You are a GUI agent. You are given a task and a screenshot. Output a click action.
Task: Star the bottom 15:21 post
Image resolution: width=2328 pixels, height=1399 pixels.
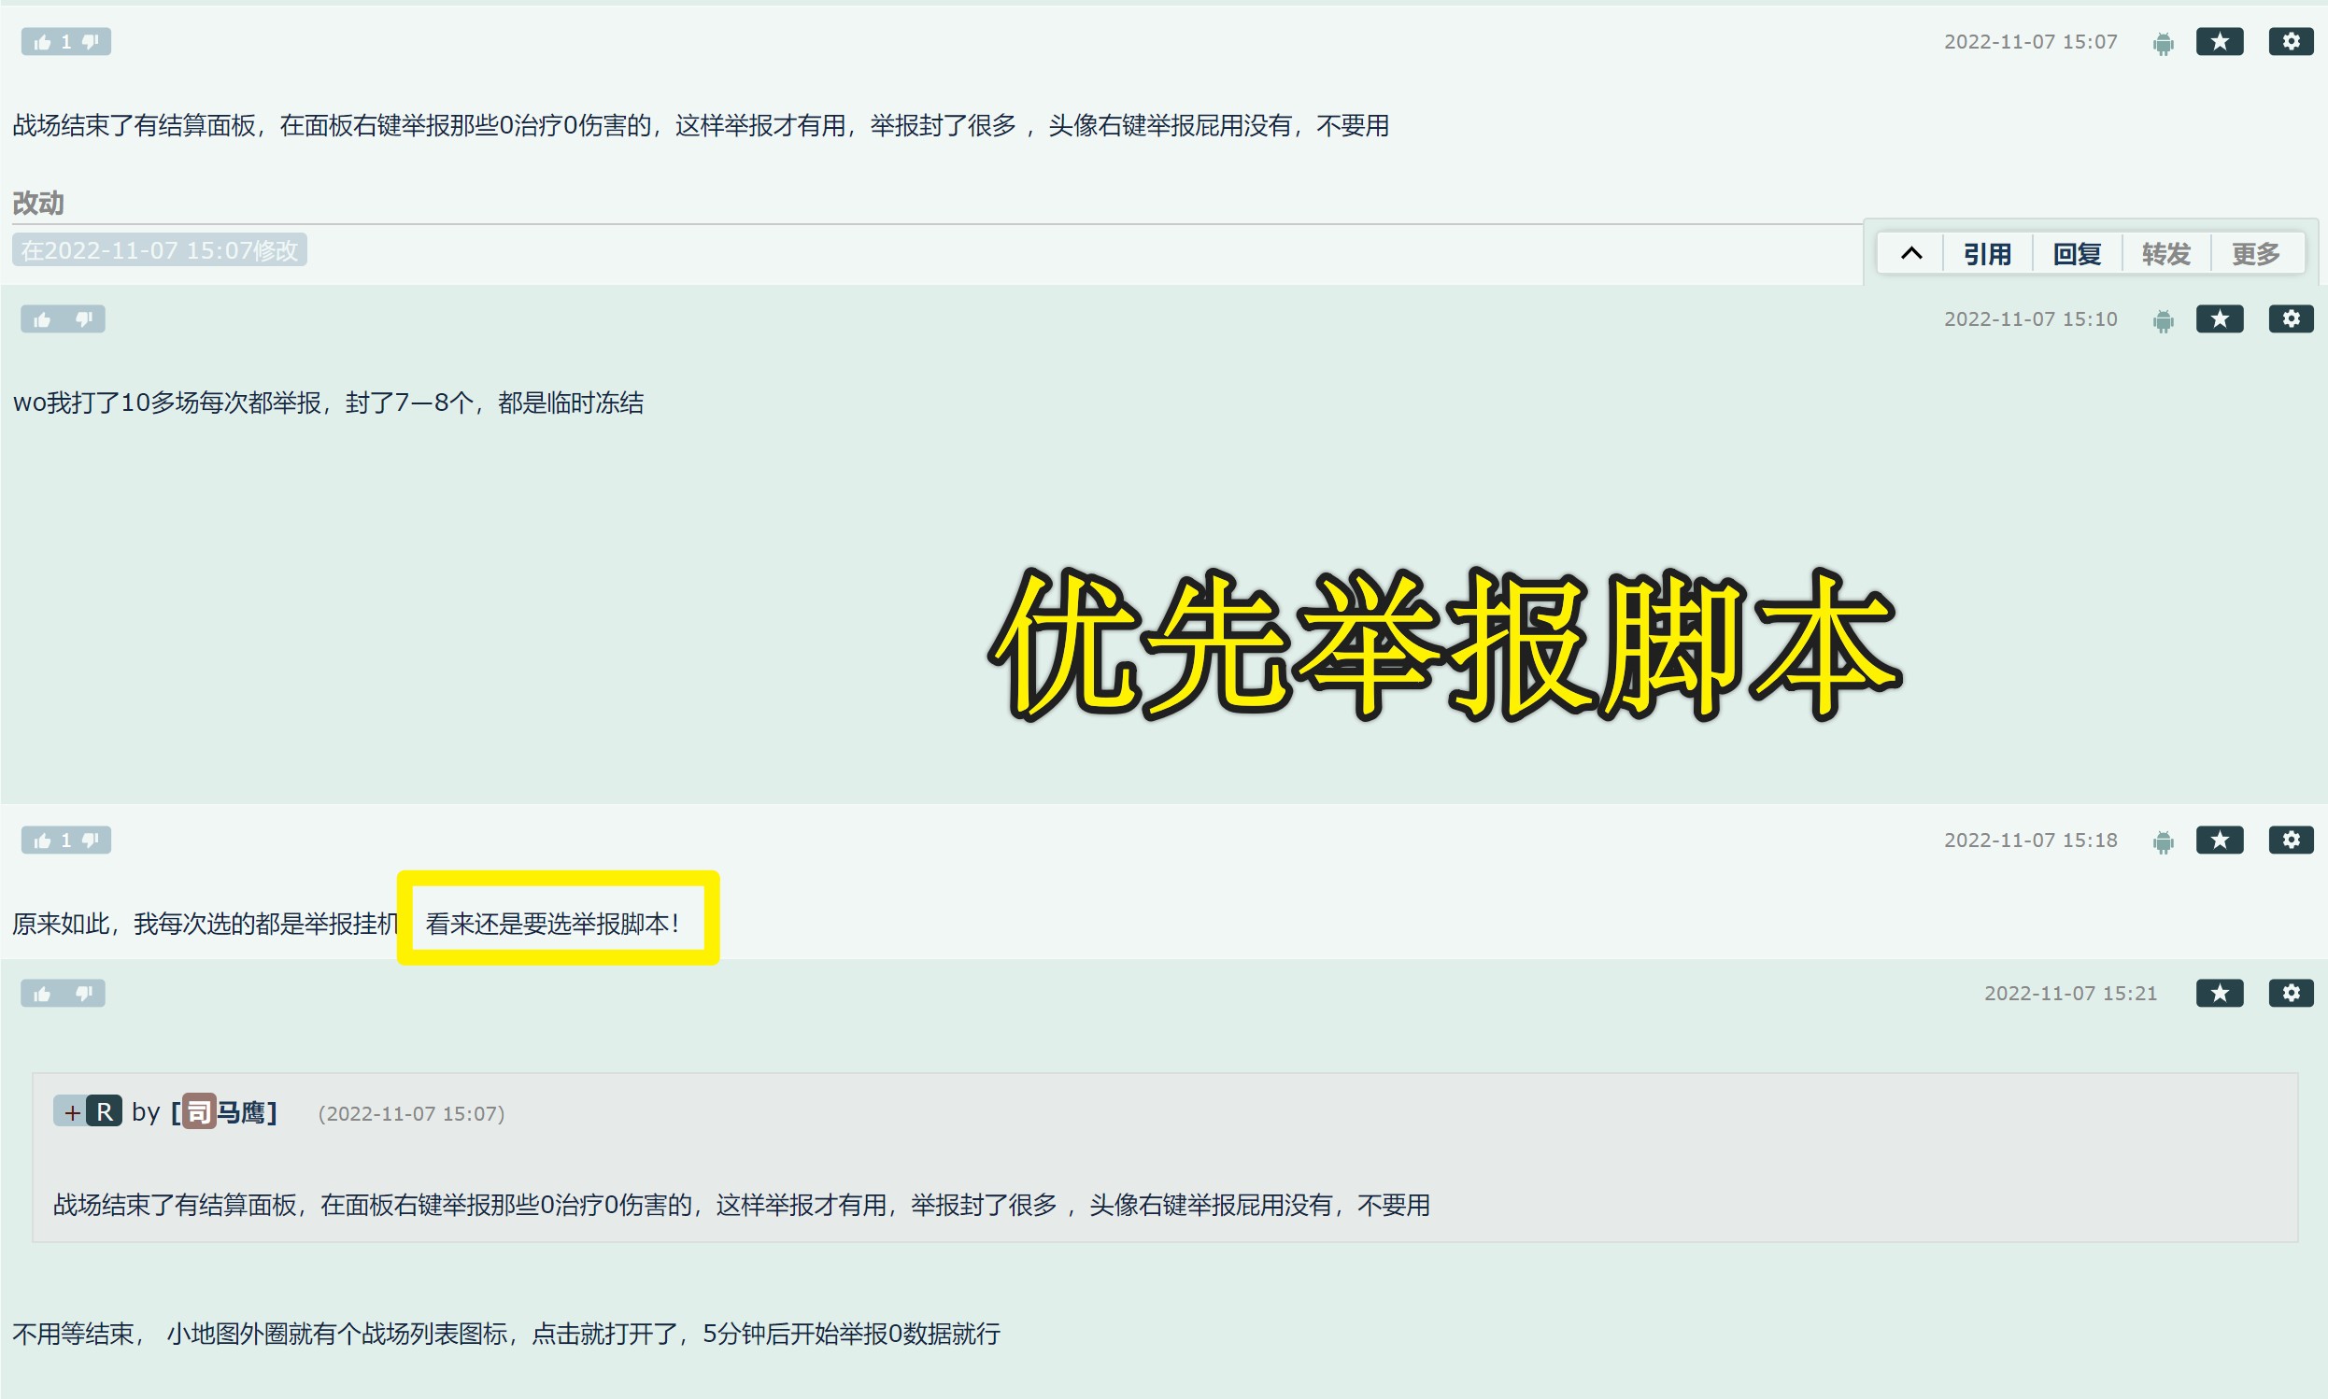2221,993
